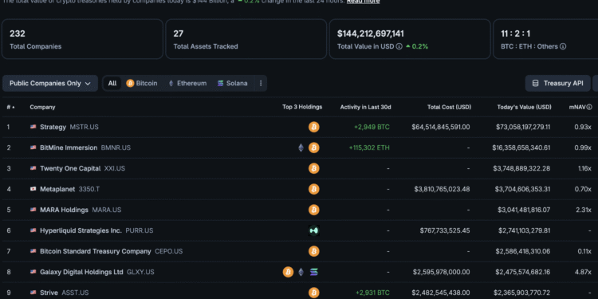Click today's value $3,041,481,816.07

click(x=524, y=210)
